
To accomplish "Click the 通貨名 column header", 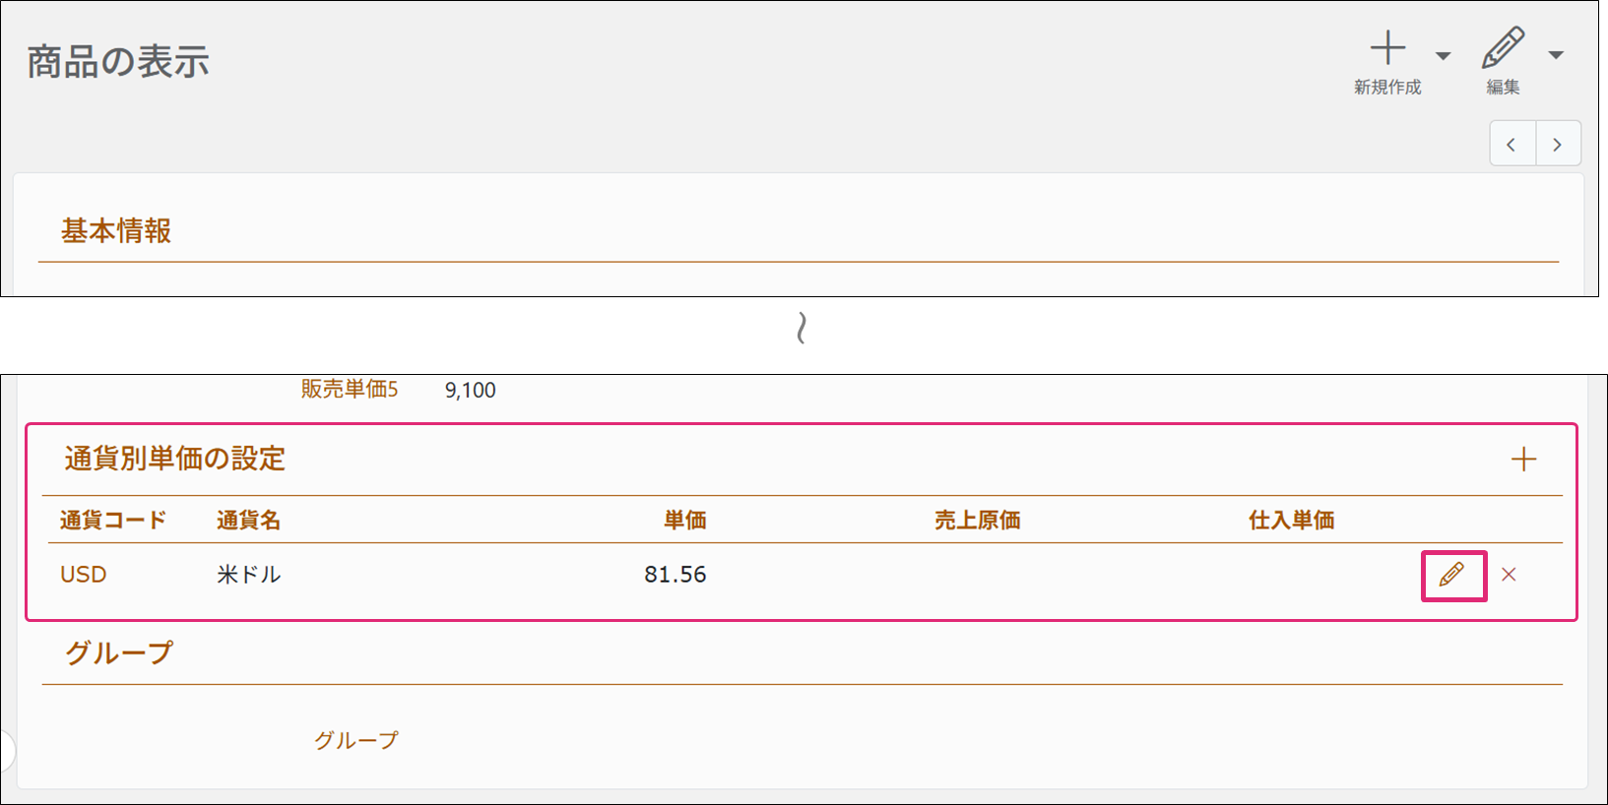I will [248, 521].
